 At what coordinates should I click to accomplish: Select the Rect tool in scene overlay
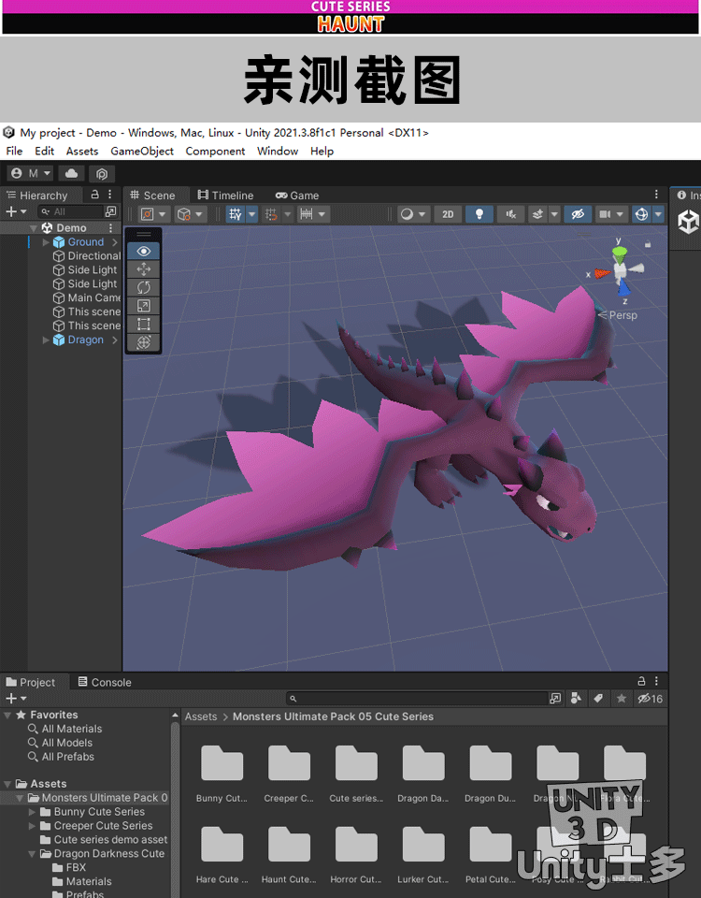pyautogui.click(x=143, y=325)
